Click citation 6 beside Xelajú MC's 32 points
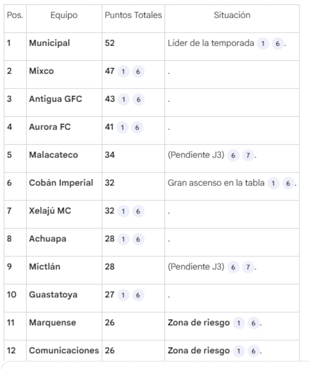 pyautogui.click(x=138, y=211)
